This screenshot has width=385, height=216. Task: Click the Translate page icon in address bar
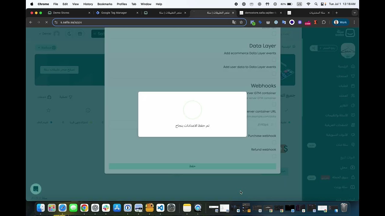click(x=234, y=22)
